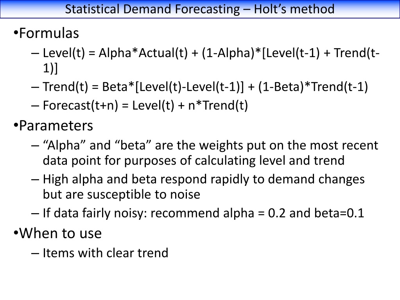Click the Trend(t) formula line

(205, 87)
